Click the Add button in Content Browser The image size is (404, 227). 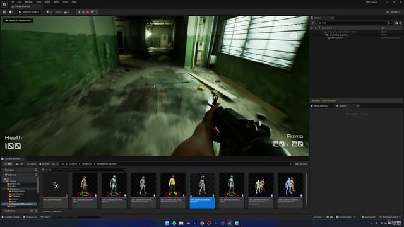tap(8, 164)
